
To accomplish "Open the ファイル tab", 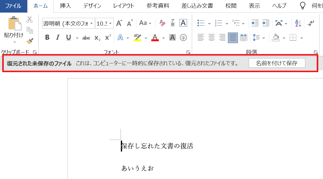I will pyautogui.click(x=13, y=6).
